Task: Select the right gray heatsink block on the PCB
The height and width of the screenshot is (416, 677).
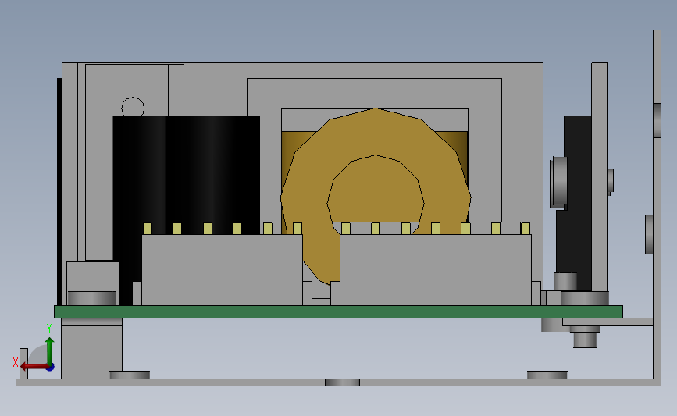Action: [436, 270]
